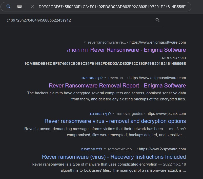Viewport: 203px width, 179px height.
Task: Open 'Recovery Instructions Included' 2-spyware result
Action: [114, 157]
